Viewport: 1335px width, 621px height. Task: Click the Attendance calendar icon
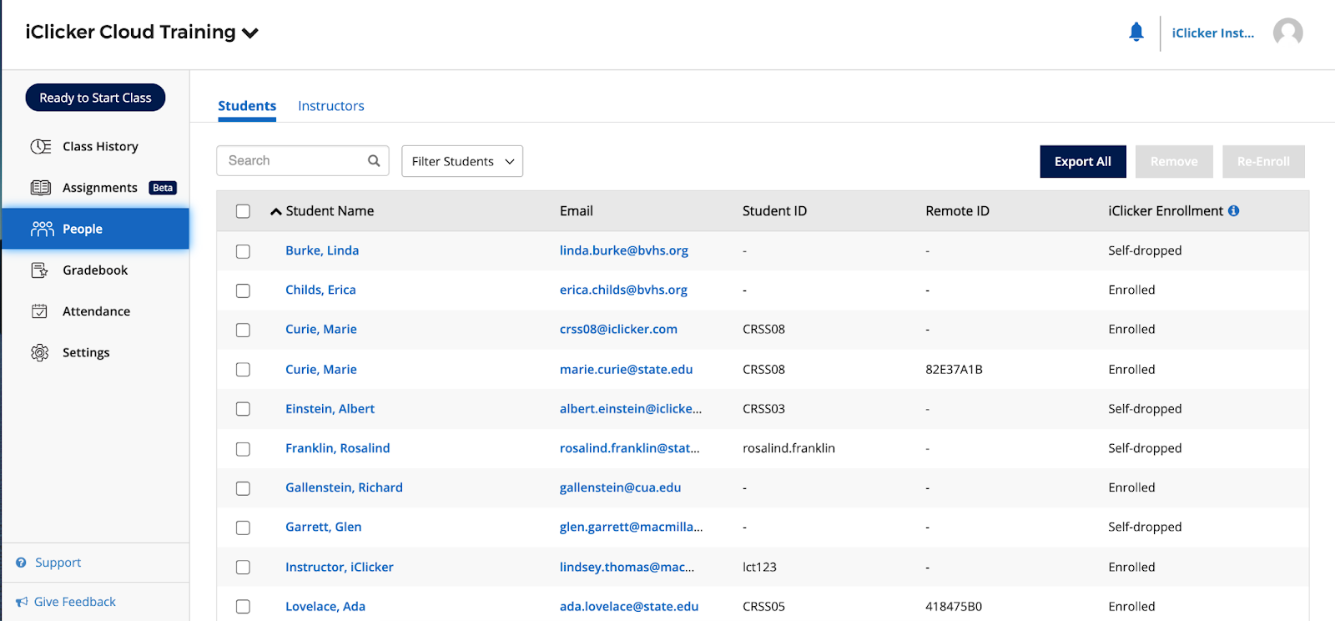(39, 311)
